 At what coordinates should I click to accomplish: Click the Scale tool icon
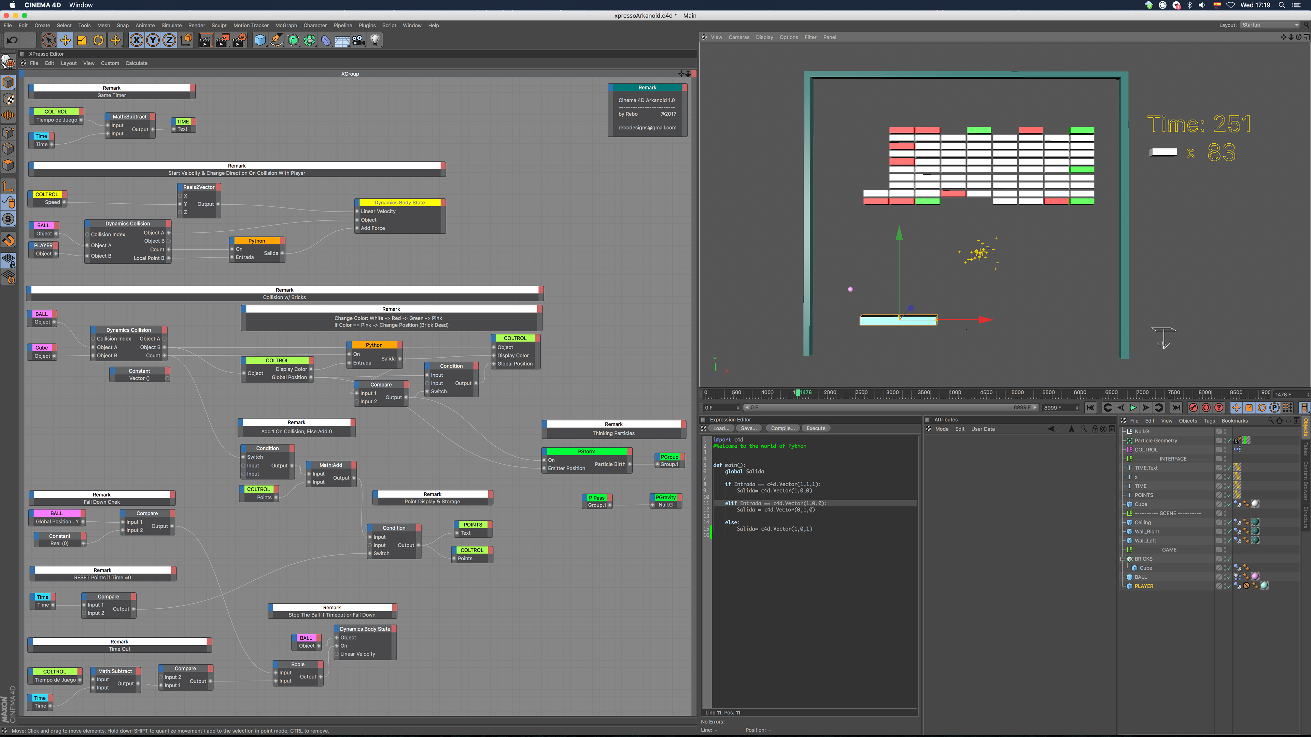click(82, 40)
